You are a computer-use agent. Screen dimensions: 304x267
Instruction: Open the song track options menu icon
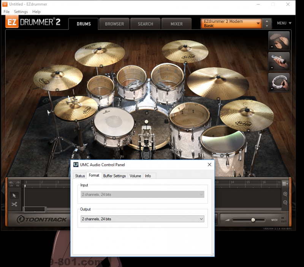pyautogui.click(x=285, y=184)
